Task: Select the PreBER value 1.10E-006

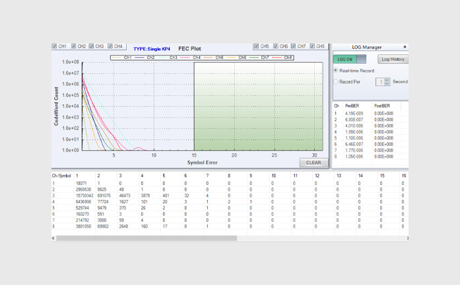Action: [354, 138]
